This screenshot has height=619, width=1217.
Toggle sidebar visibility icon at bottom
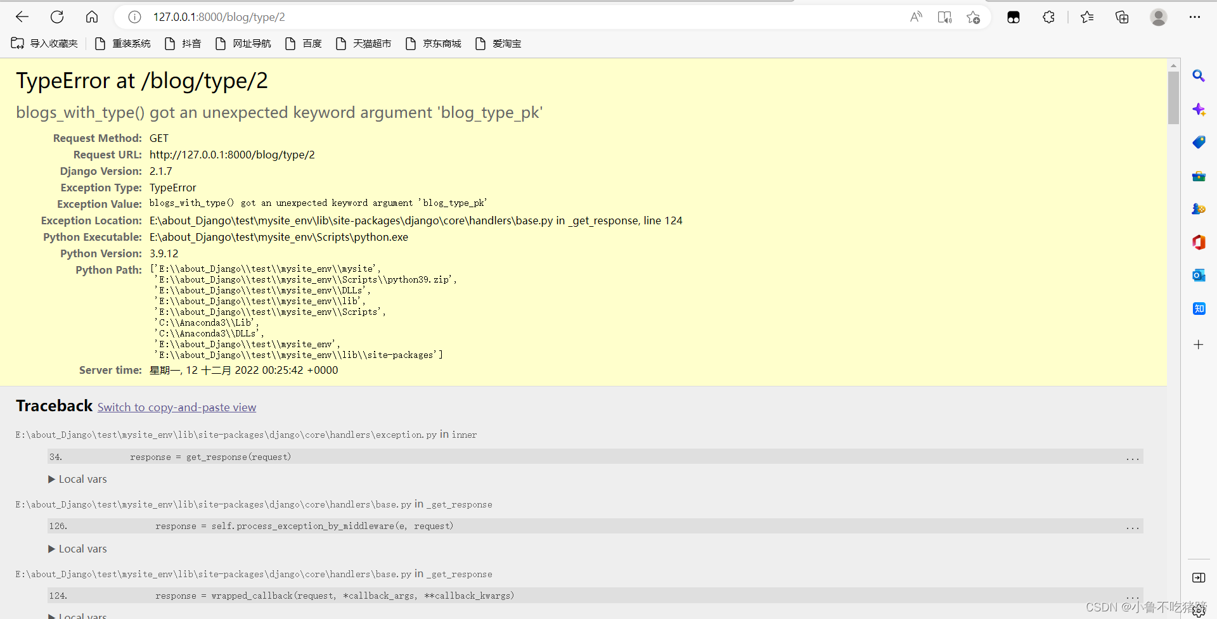click(1199, 578)
